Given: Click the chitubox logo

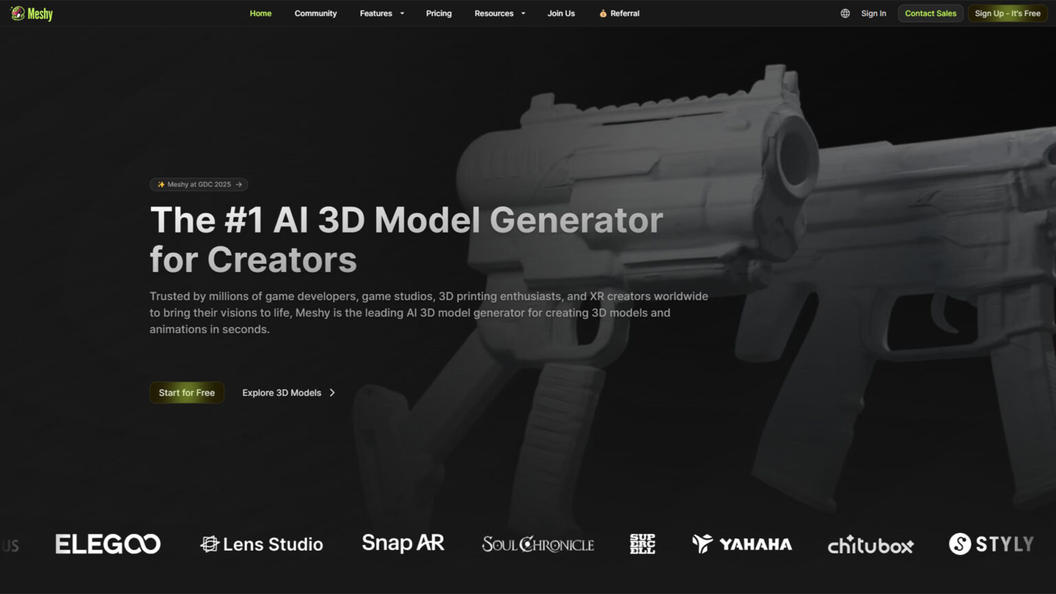Looking at the screenshot, I should (870, 544).
